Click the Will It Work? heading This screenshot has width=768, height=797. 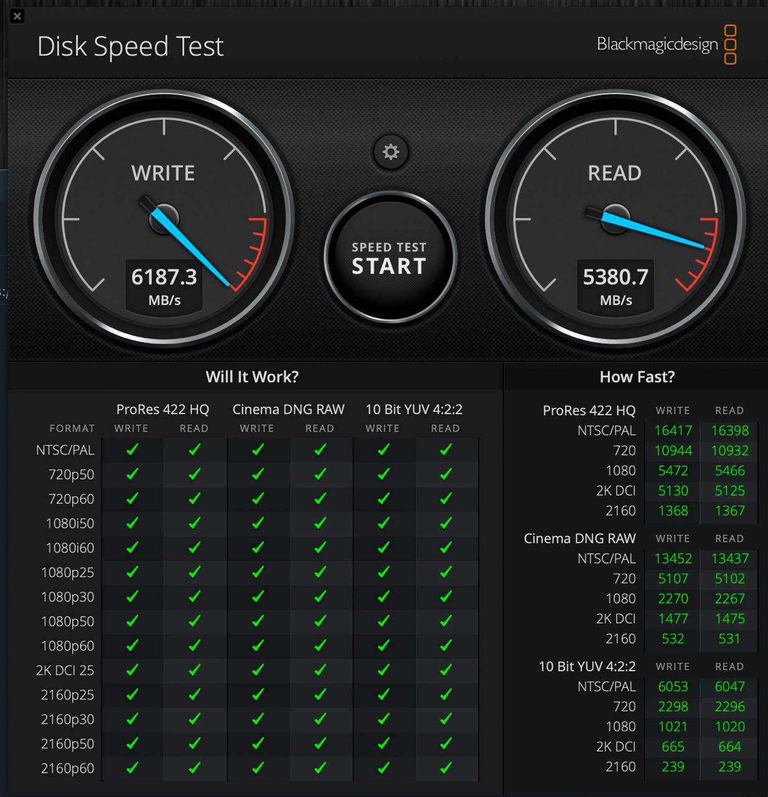coord(252,377)
